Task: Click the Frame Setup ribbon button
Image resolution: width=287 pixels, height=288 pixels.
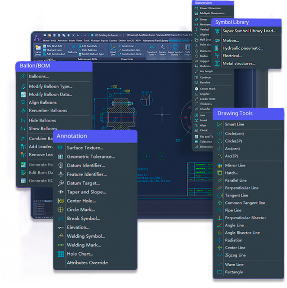Action: tap(38, 50)
